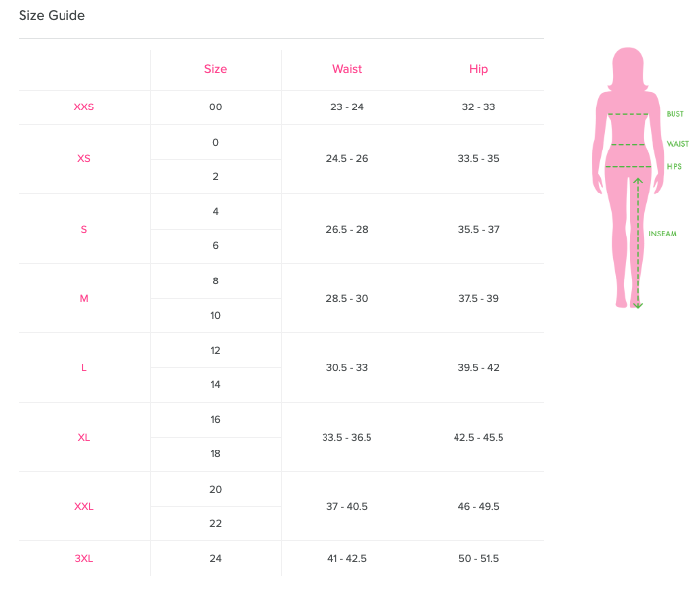This screenshot has width=695, height=600.
Task: Click the XXS row label
Action: (x=84, y=107)
